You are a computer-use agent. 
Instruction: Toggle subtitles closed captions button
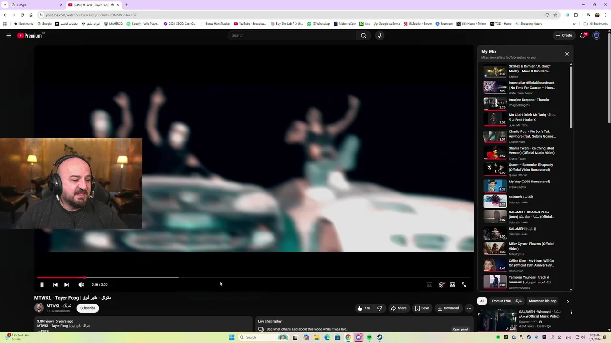point(430,285)
